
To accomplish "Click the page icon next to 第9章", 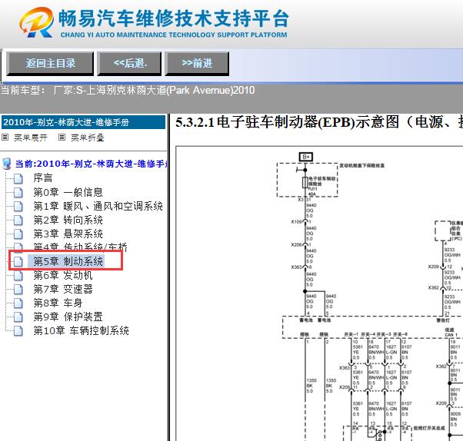I will pos(18,317).
